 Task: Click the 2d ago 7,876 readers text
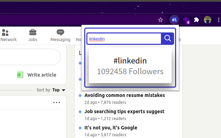coord(105,102)
